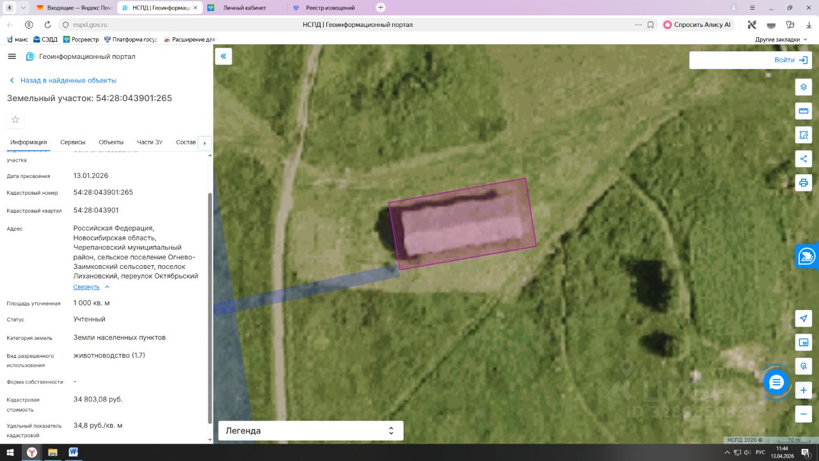Show hidden system tray icons
Viewport: 819px width, 461px height.
[x=727, y=453]
